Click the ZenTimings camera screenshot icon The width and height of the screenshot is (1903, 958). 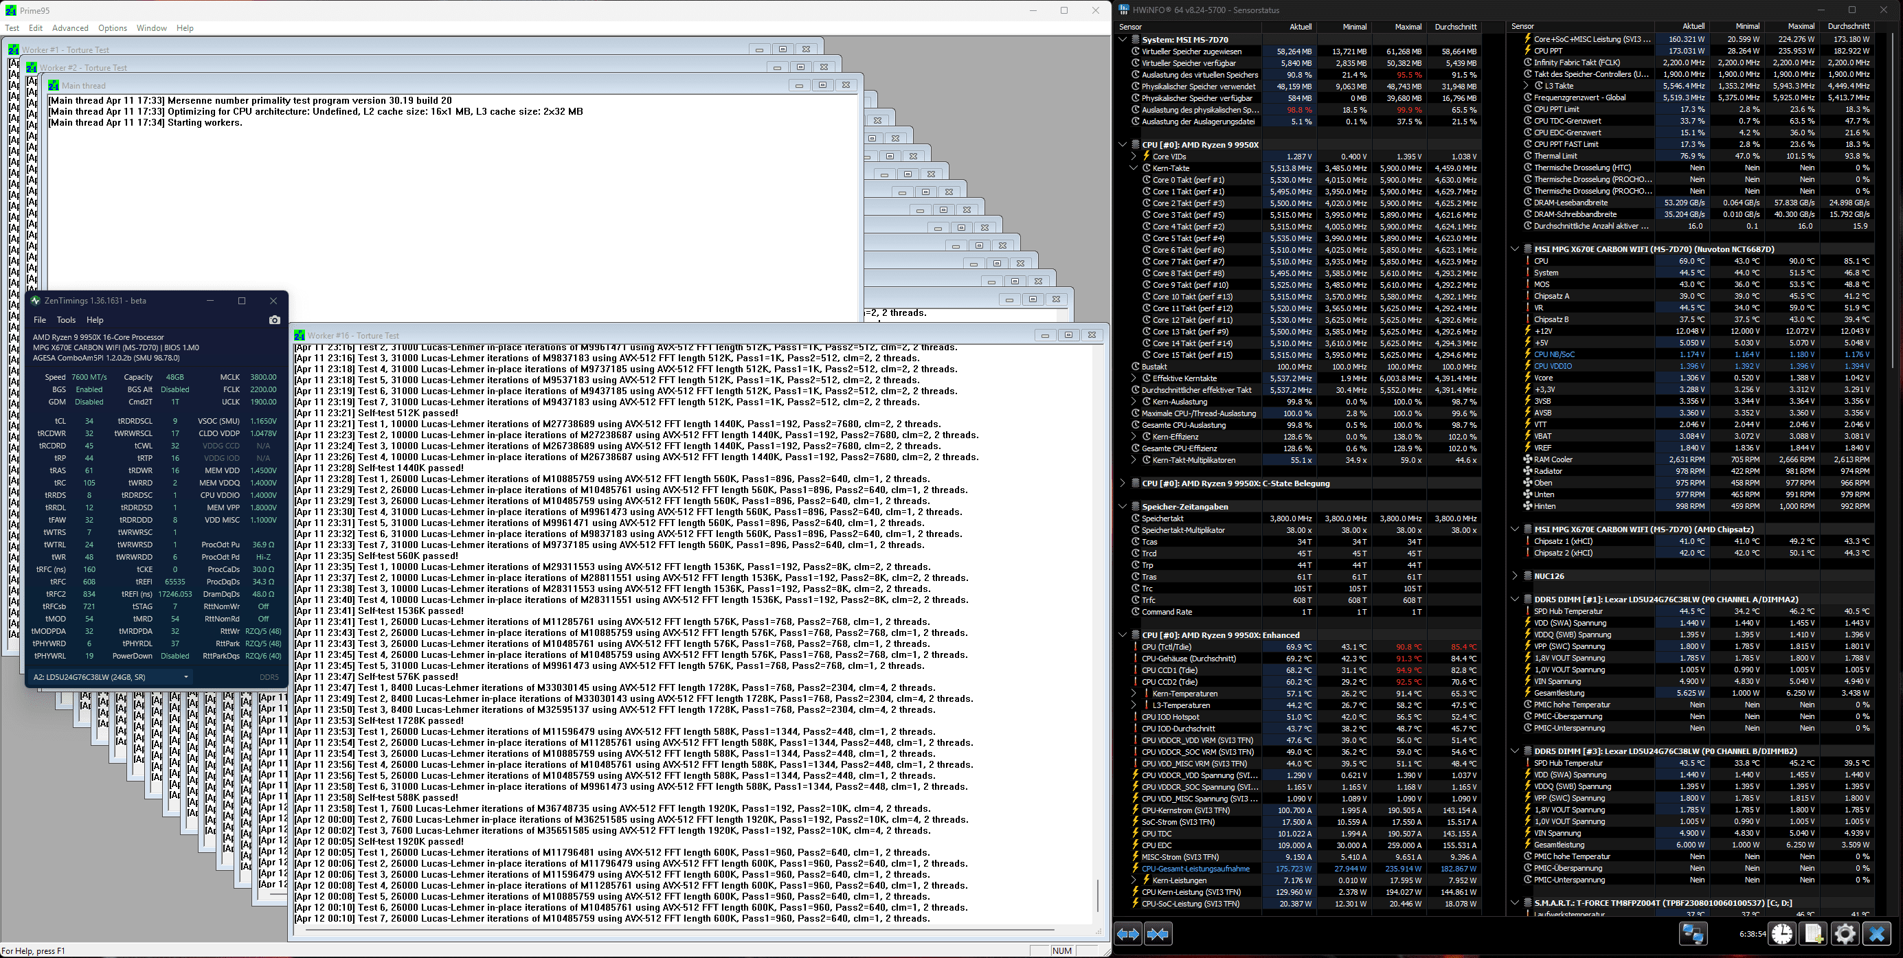[275, 320]
